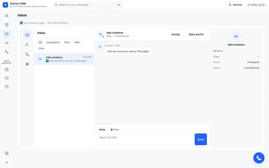Click the YOUR MODULES sidebar label
The width and height of the screenshot is (269, 168).
coord(7,62)
